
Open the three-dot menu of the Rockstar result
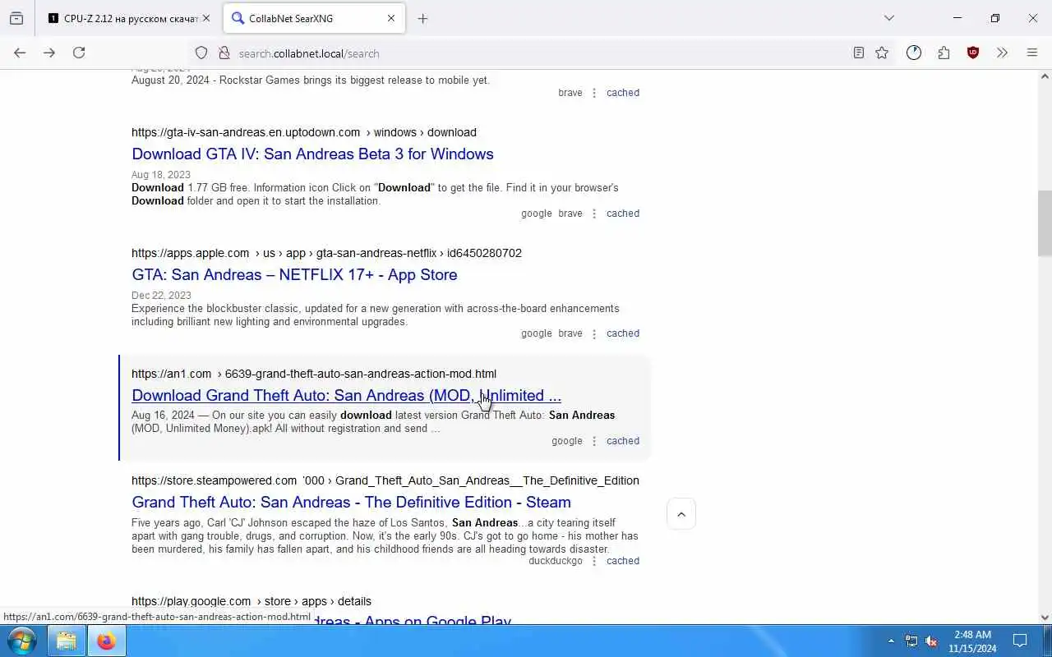point(594,93)
